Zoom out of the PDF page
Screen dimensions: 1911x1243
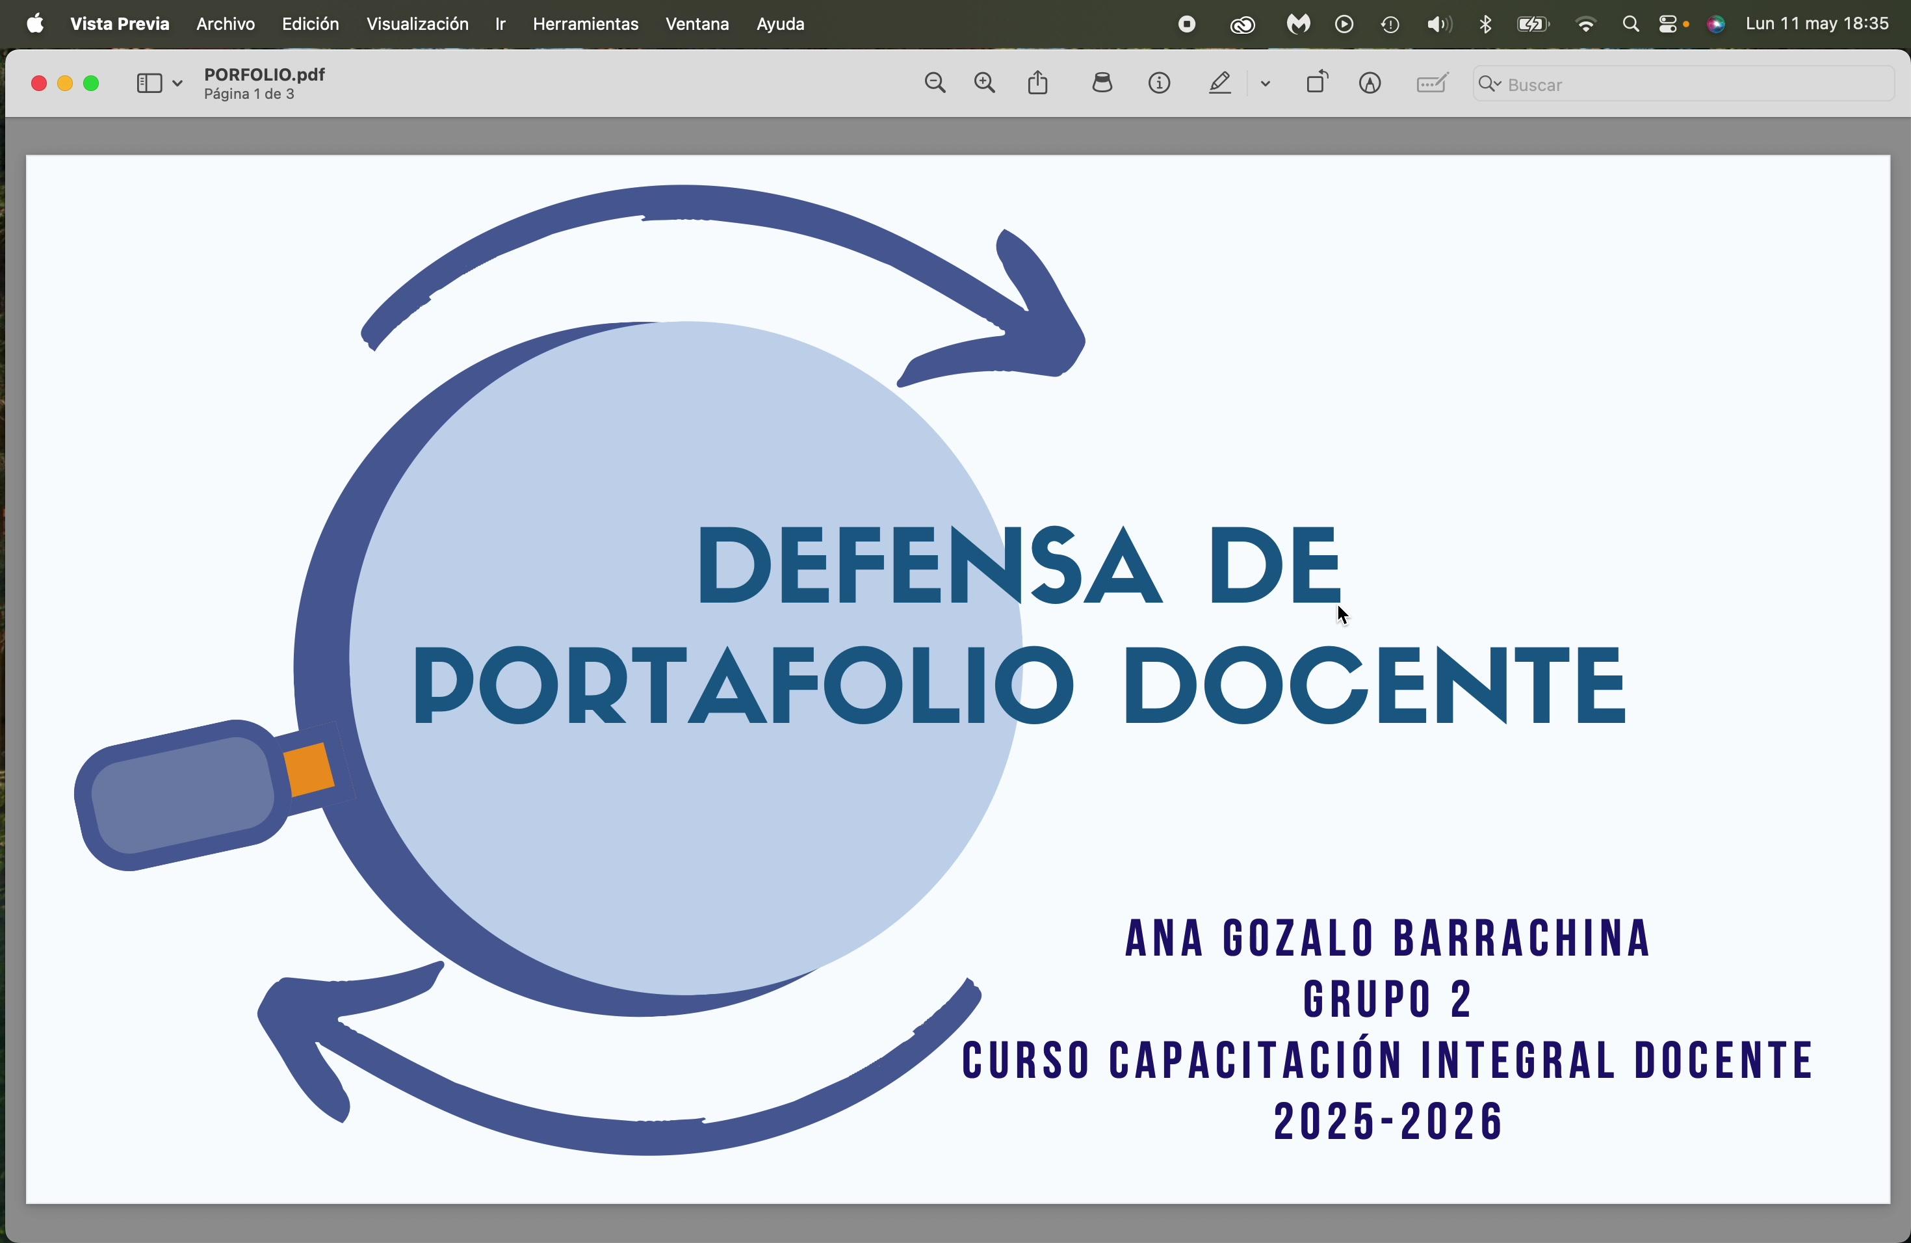935,83
